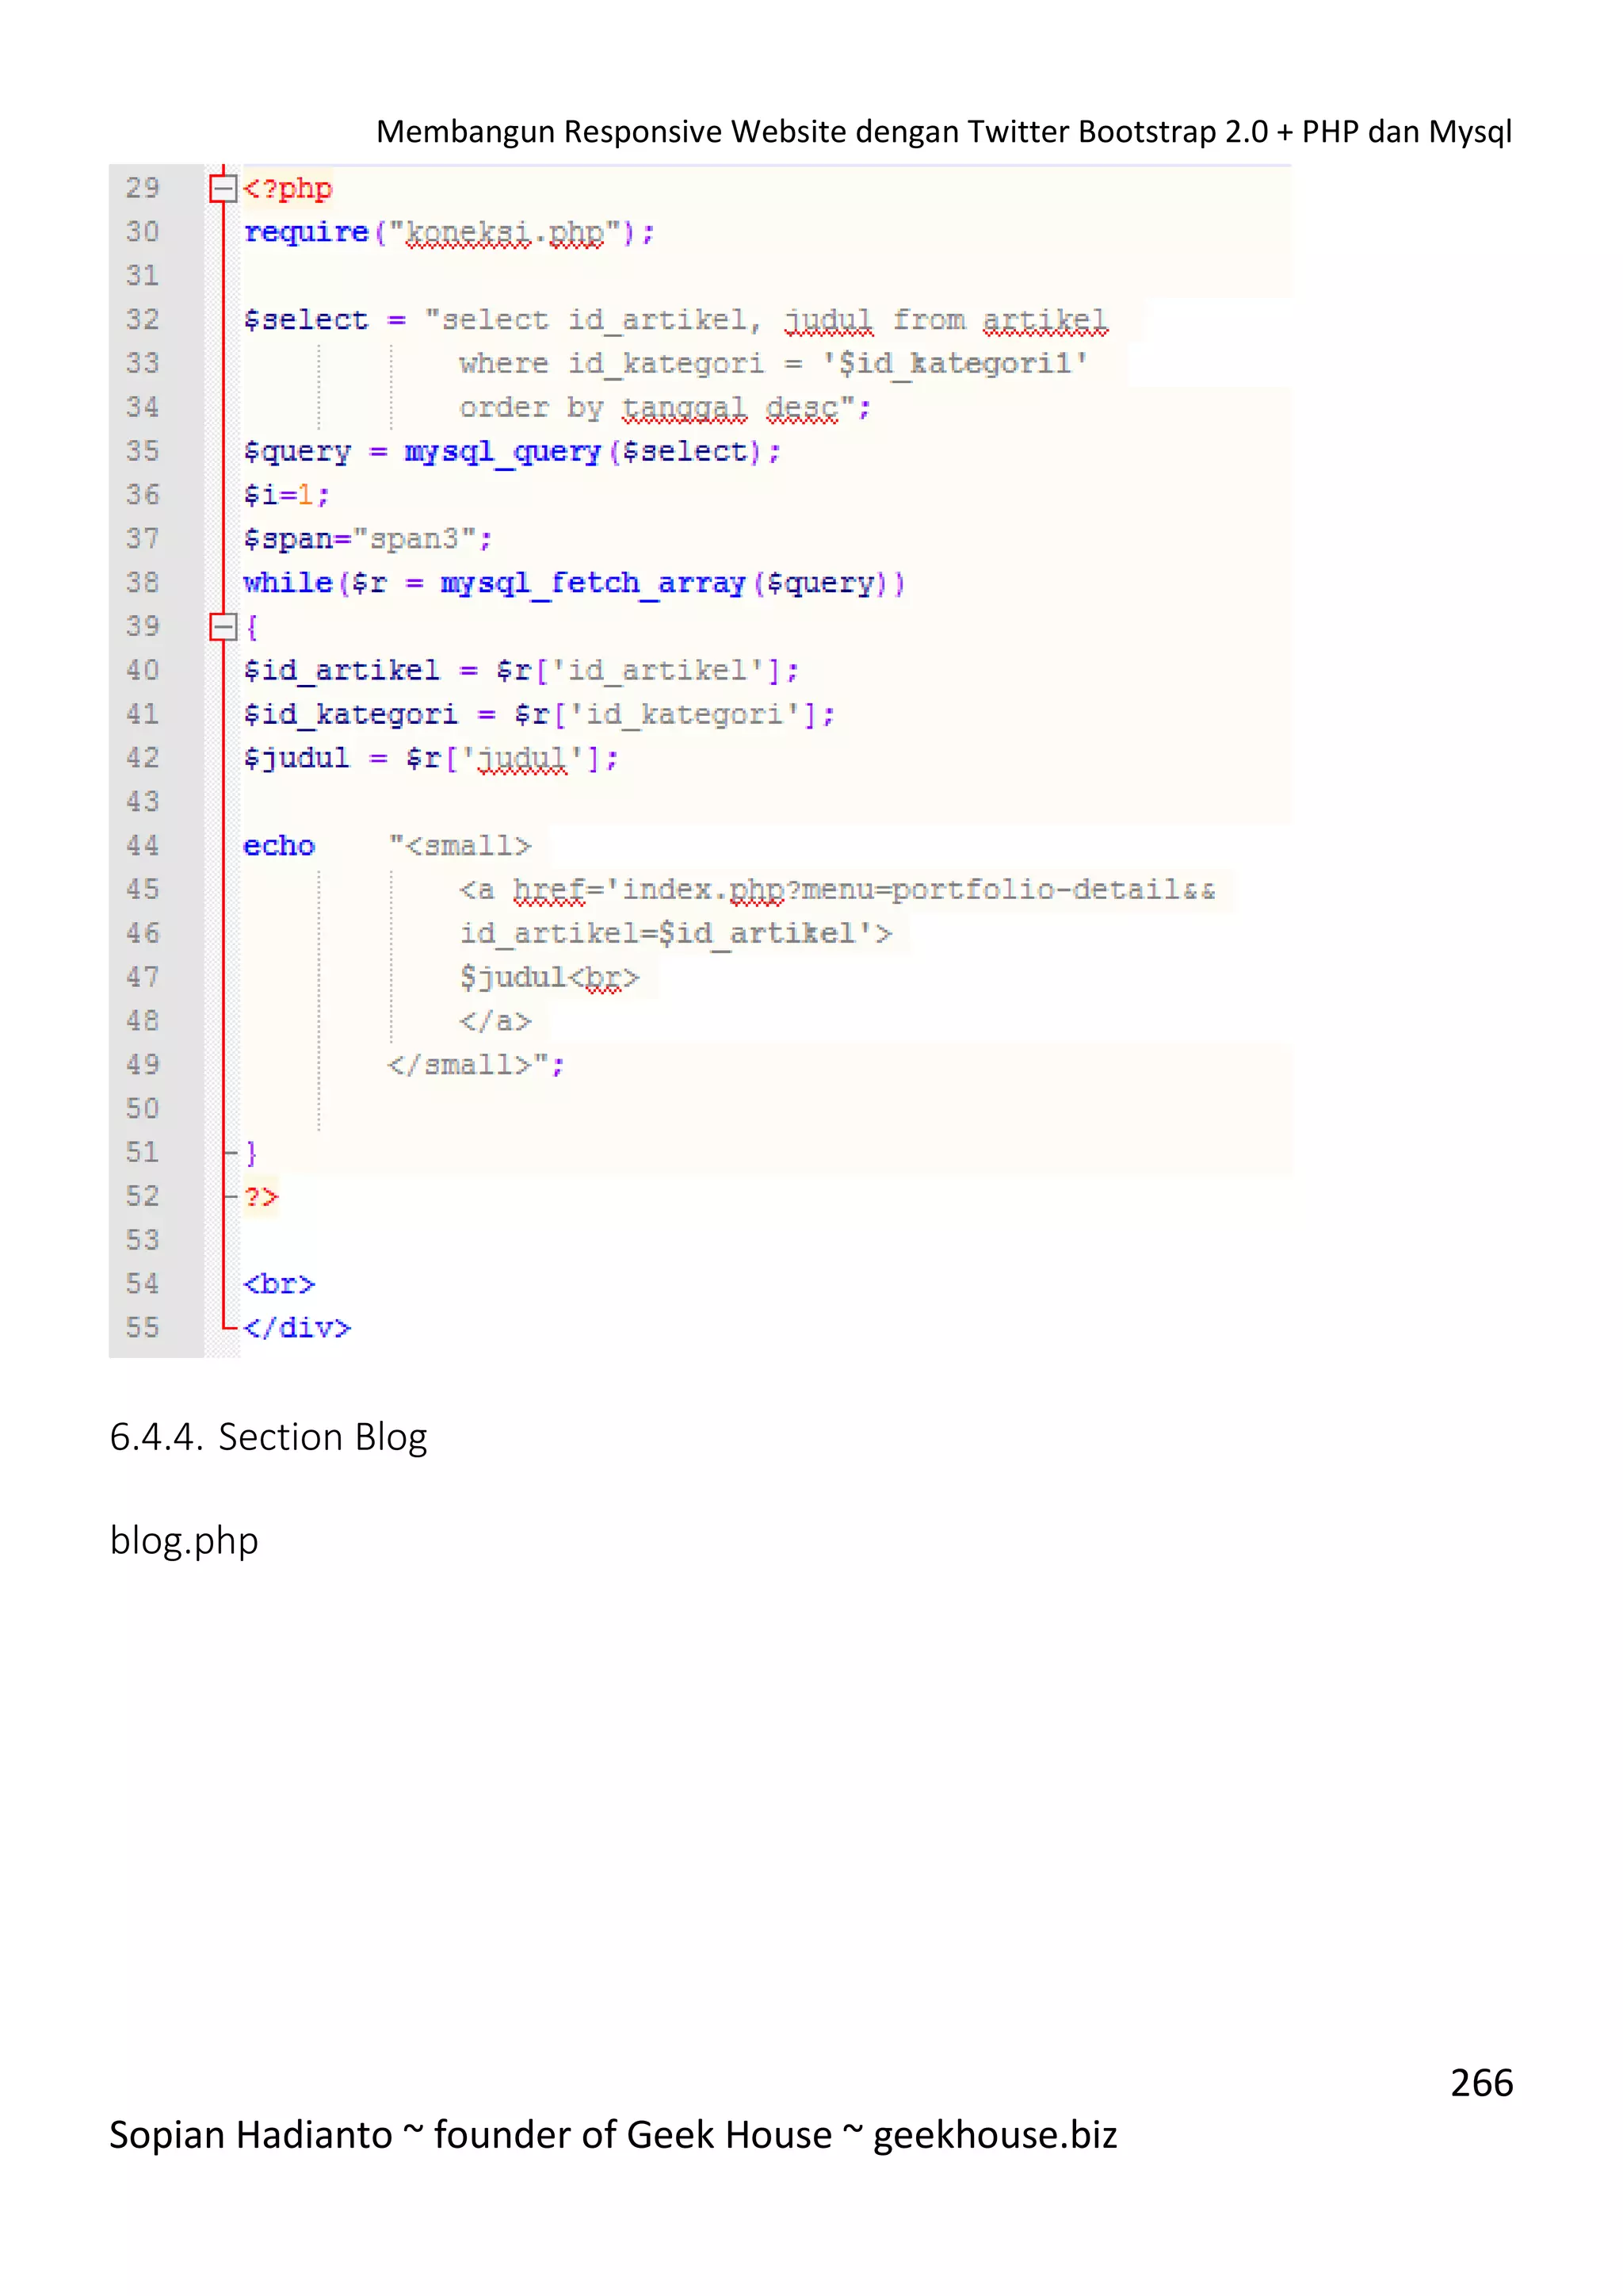Click the blog.php filename text
This screenshot has height=2296, width=1623.
pyautogui.click(x=184, y=1541)
